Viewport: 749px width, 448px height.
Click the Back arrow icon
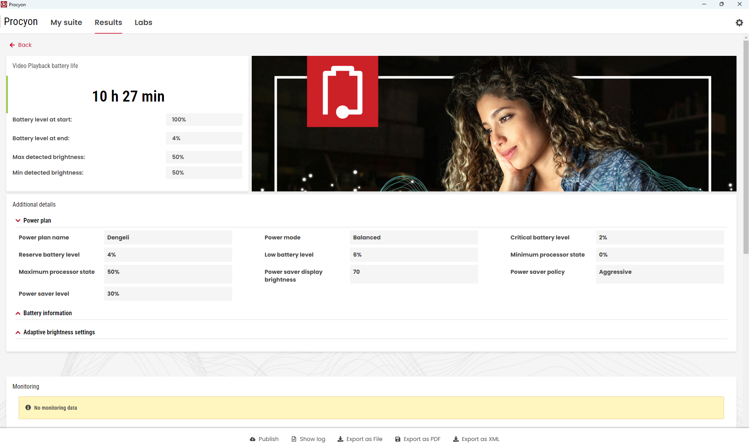(12, 45)
